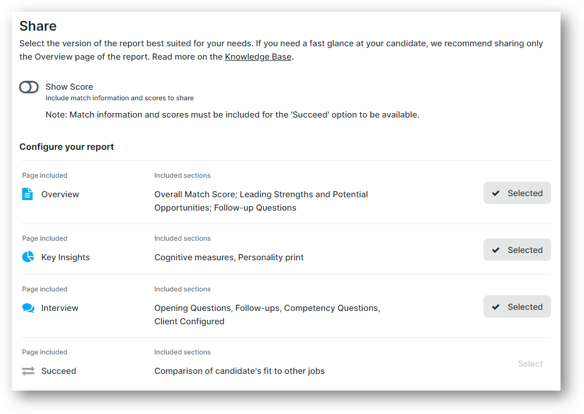Screen dimensions: 584x414
Task: Click the Succeed arrows icon
Action: (x=28, y=371)
